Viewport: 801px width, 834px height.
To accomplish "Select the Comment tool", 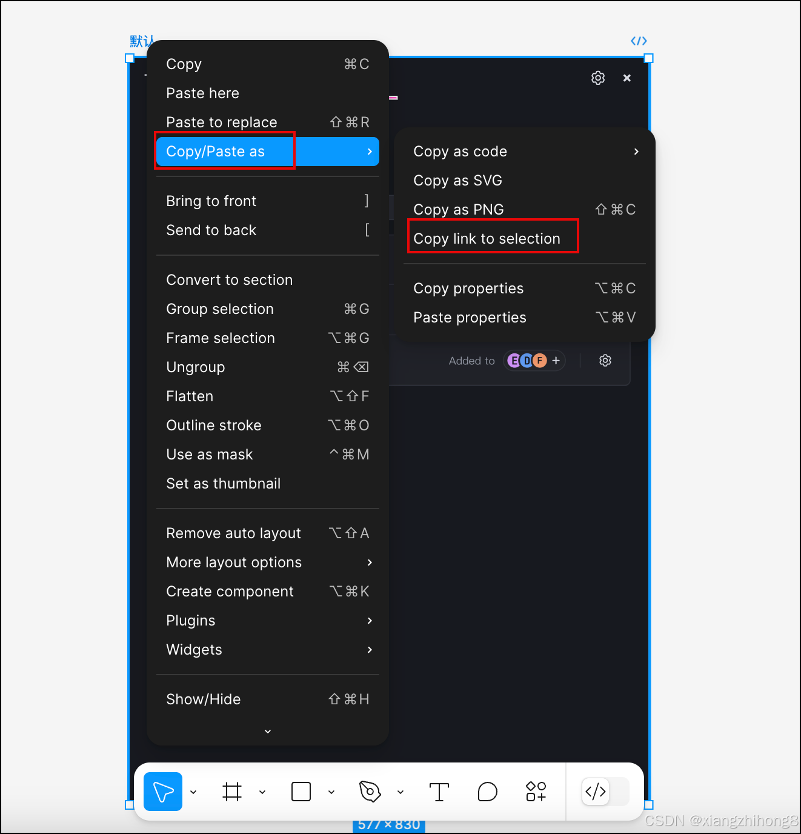I will coord(487,792).
